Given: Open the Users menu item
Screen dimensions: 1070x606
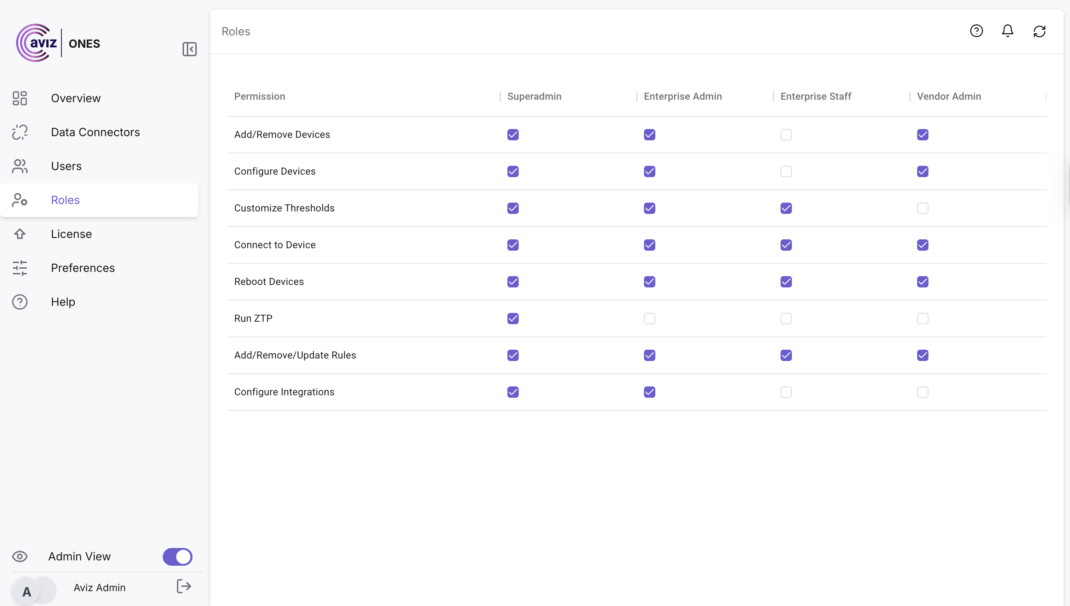Looking at the screenshot, I should click(66, 166).
